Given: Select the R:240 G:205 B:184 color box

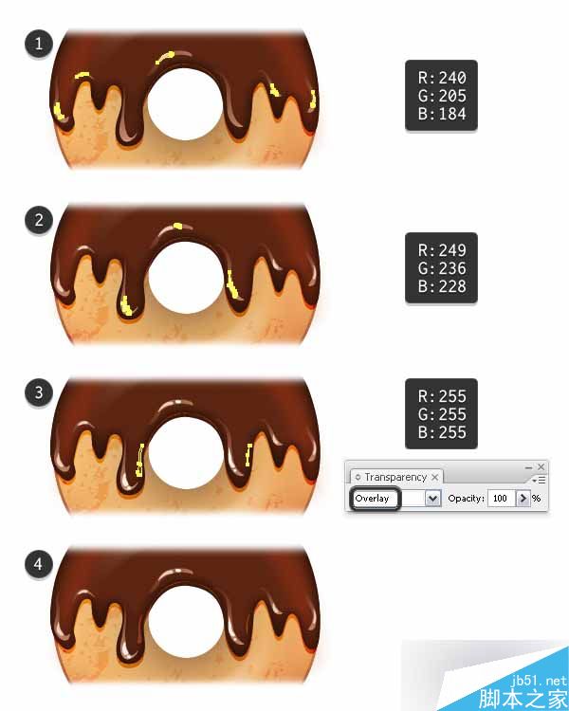Looking at the screenshot, I should tap(442, 95).
